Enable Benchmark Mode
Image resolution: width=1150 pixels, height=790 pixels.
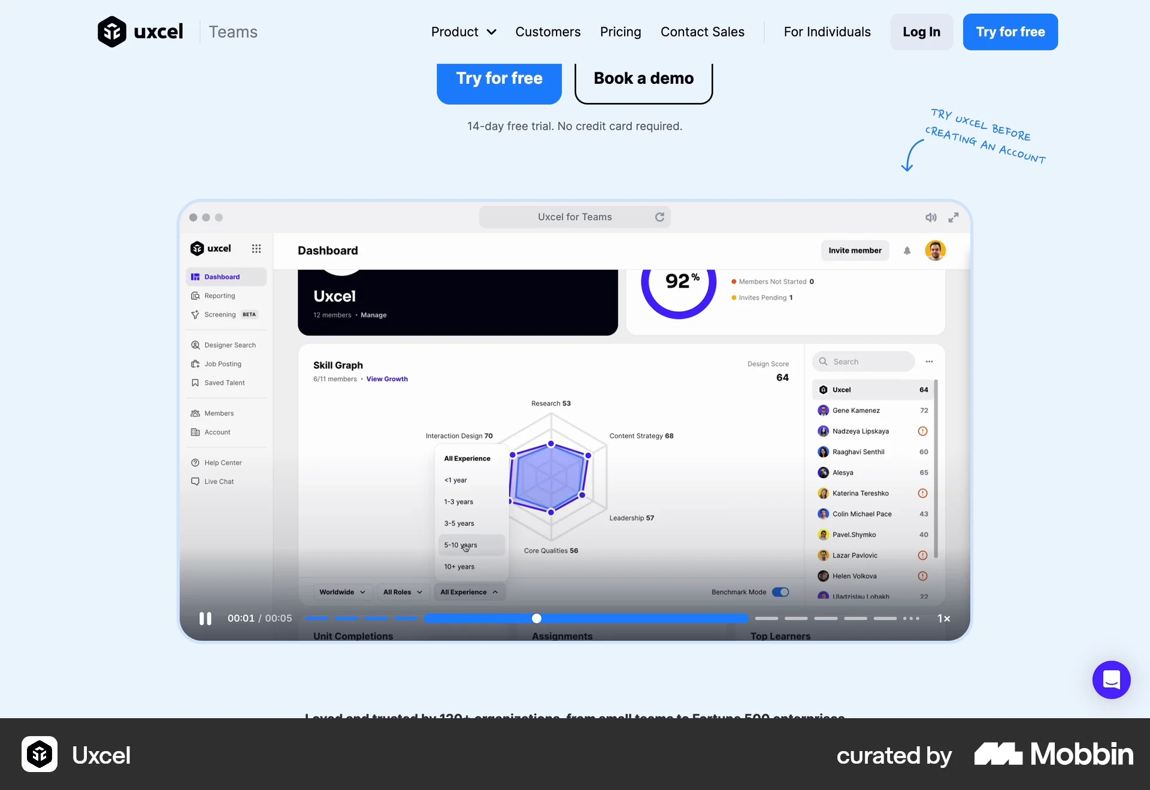pos(780,592)
